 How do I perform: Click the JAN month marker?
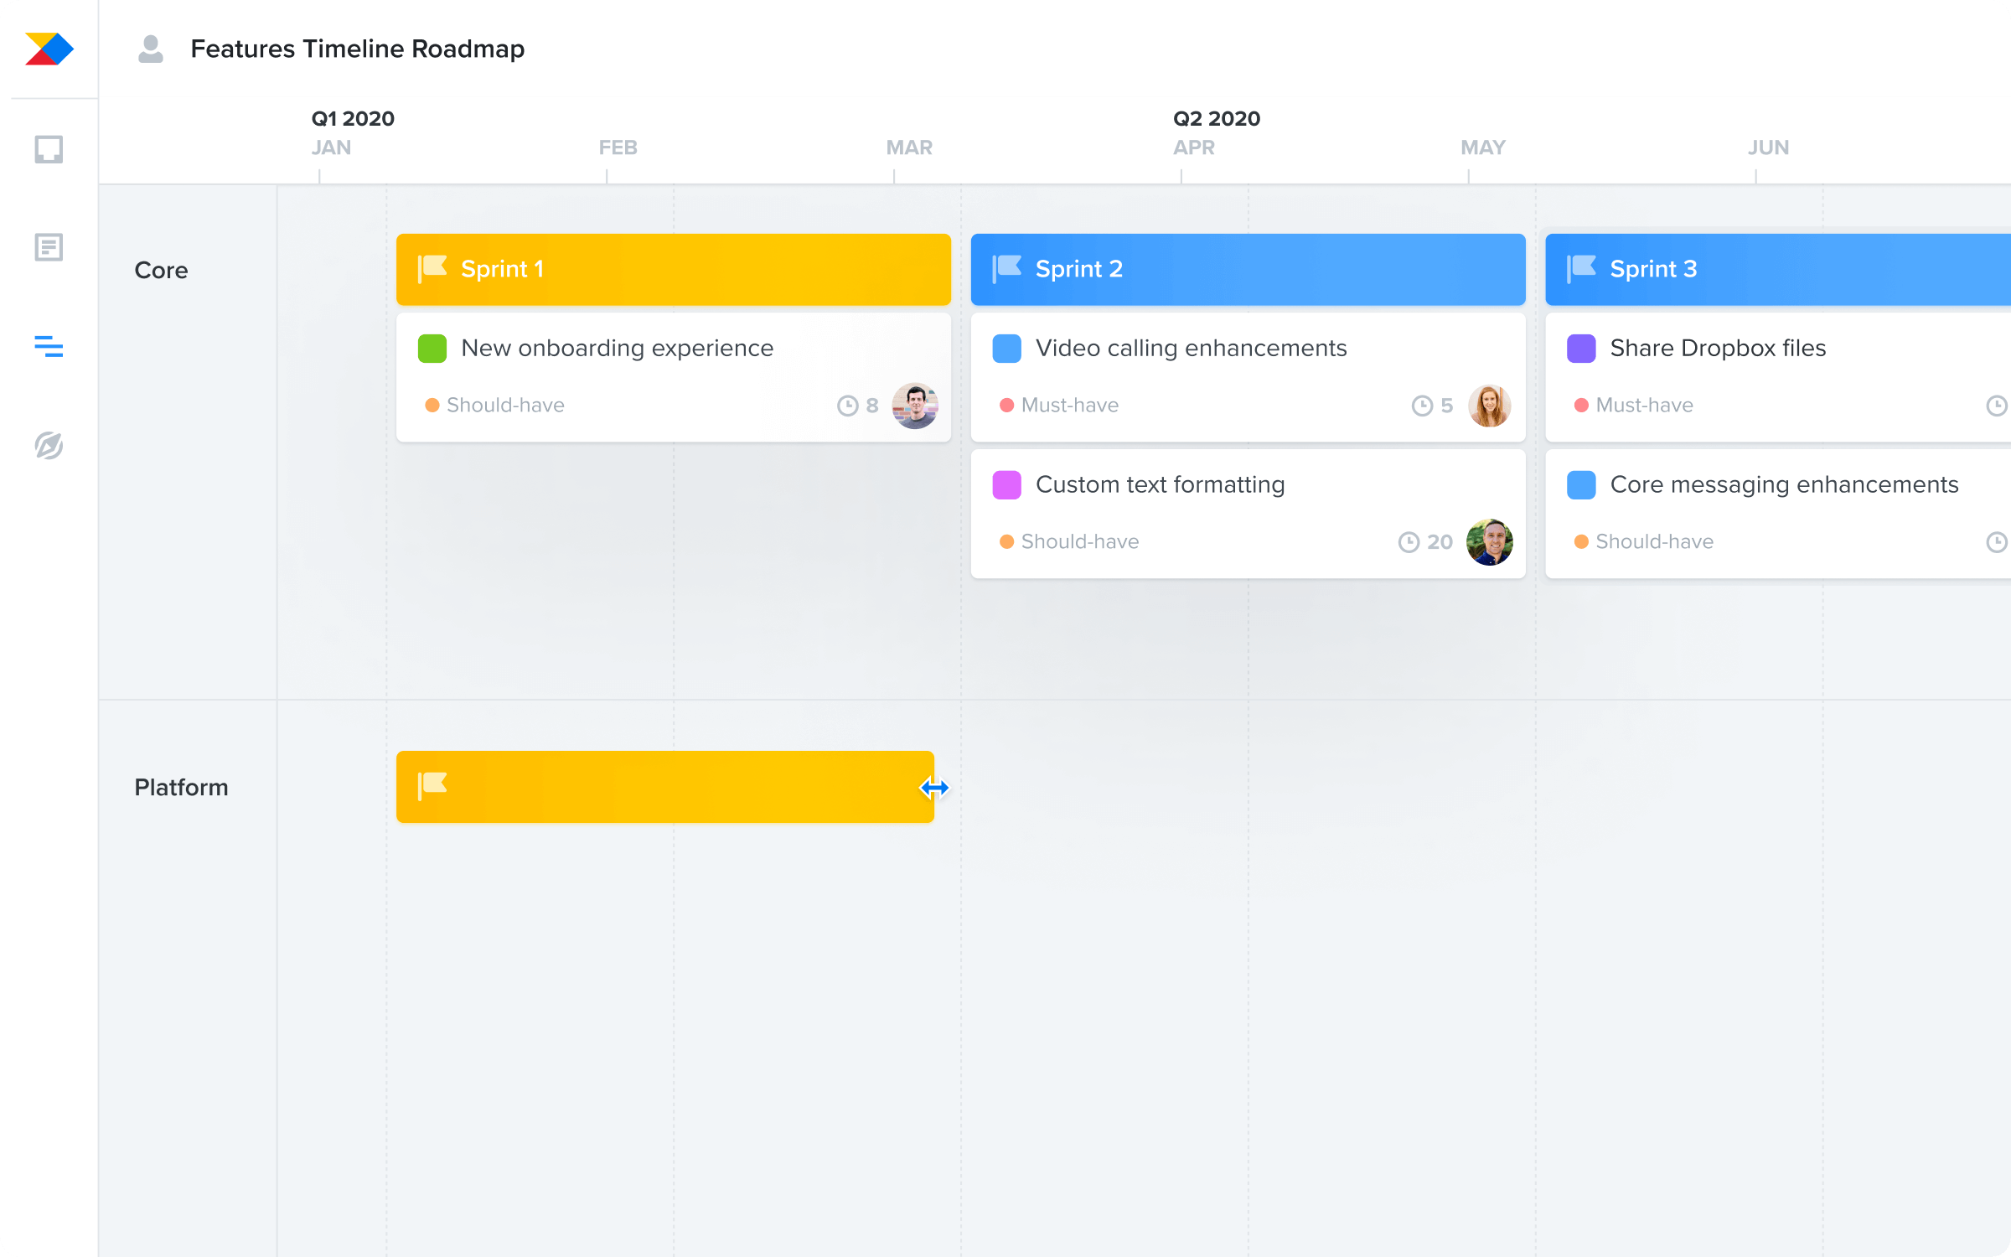tap(331, 147)
